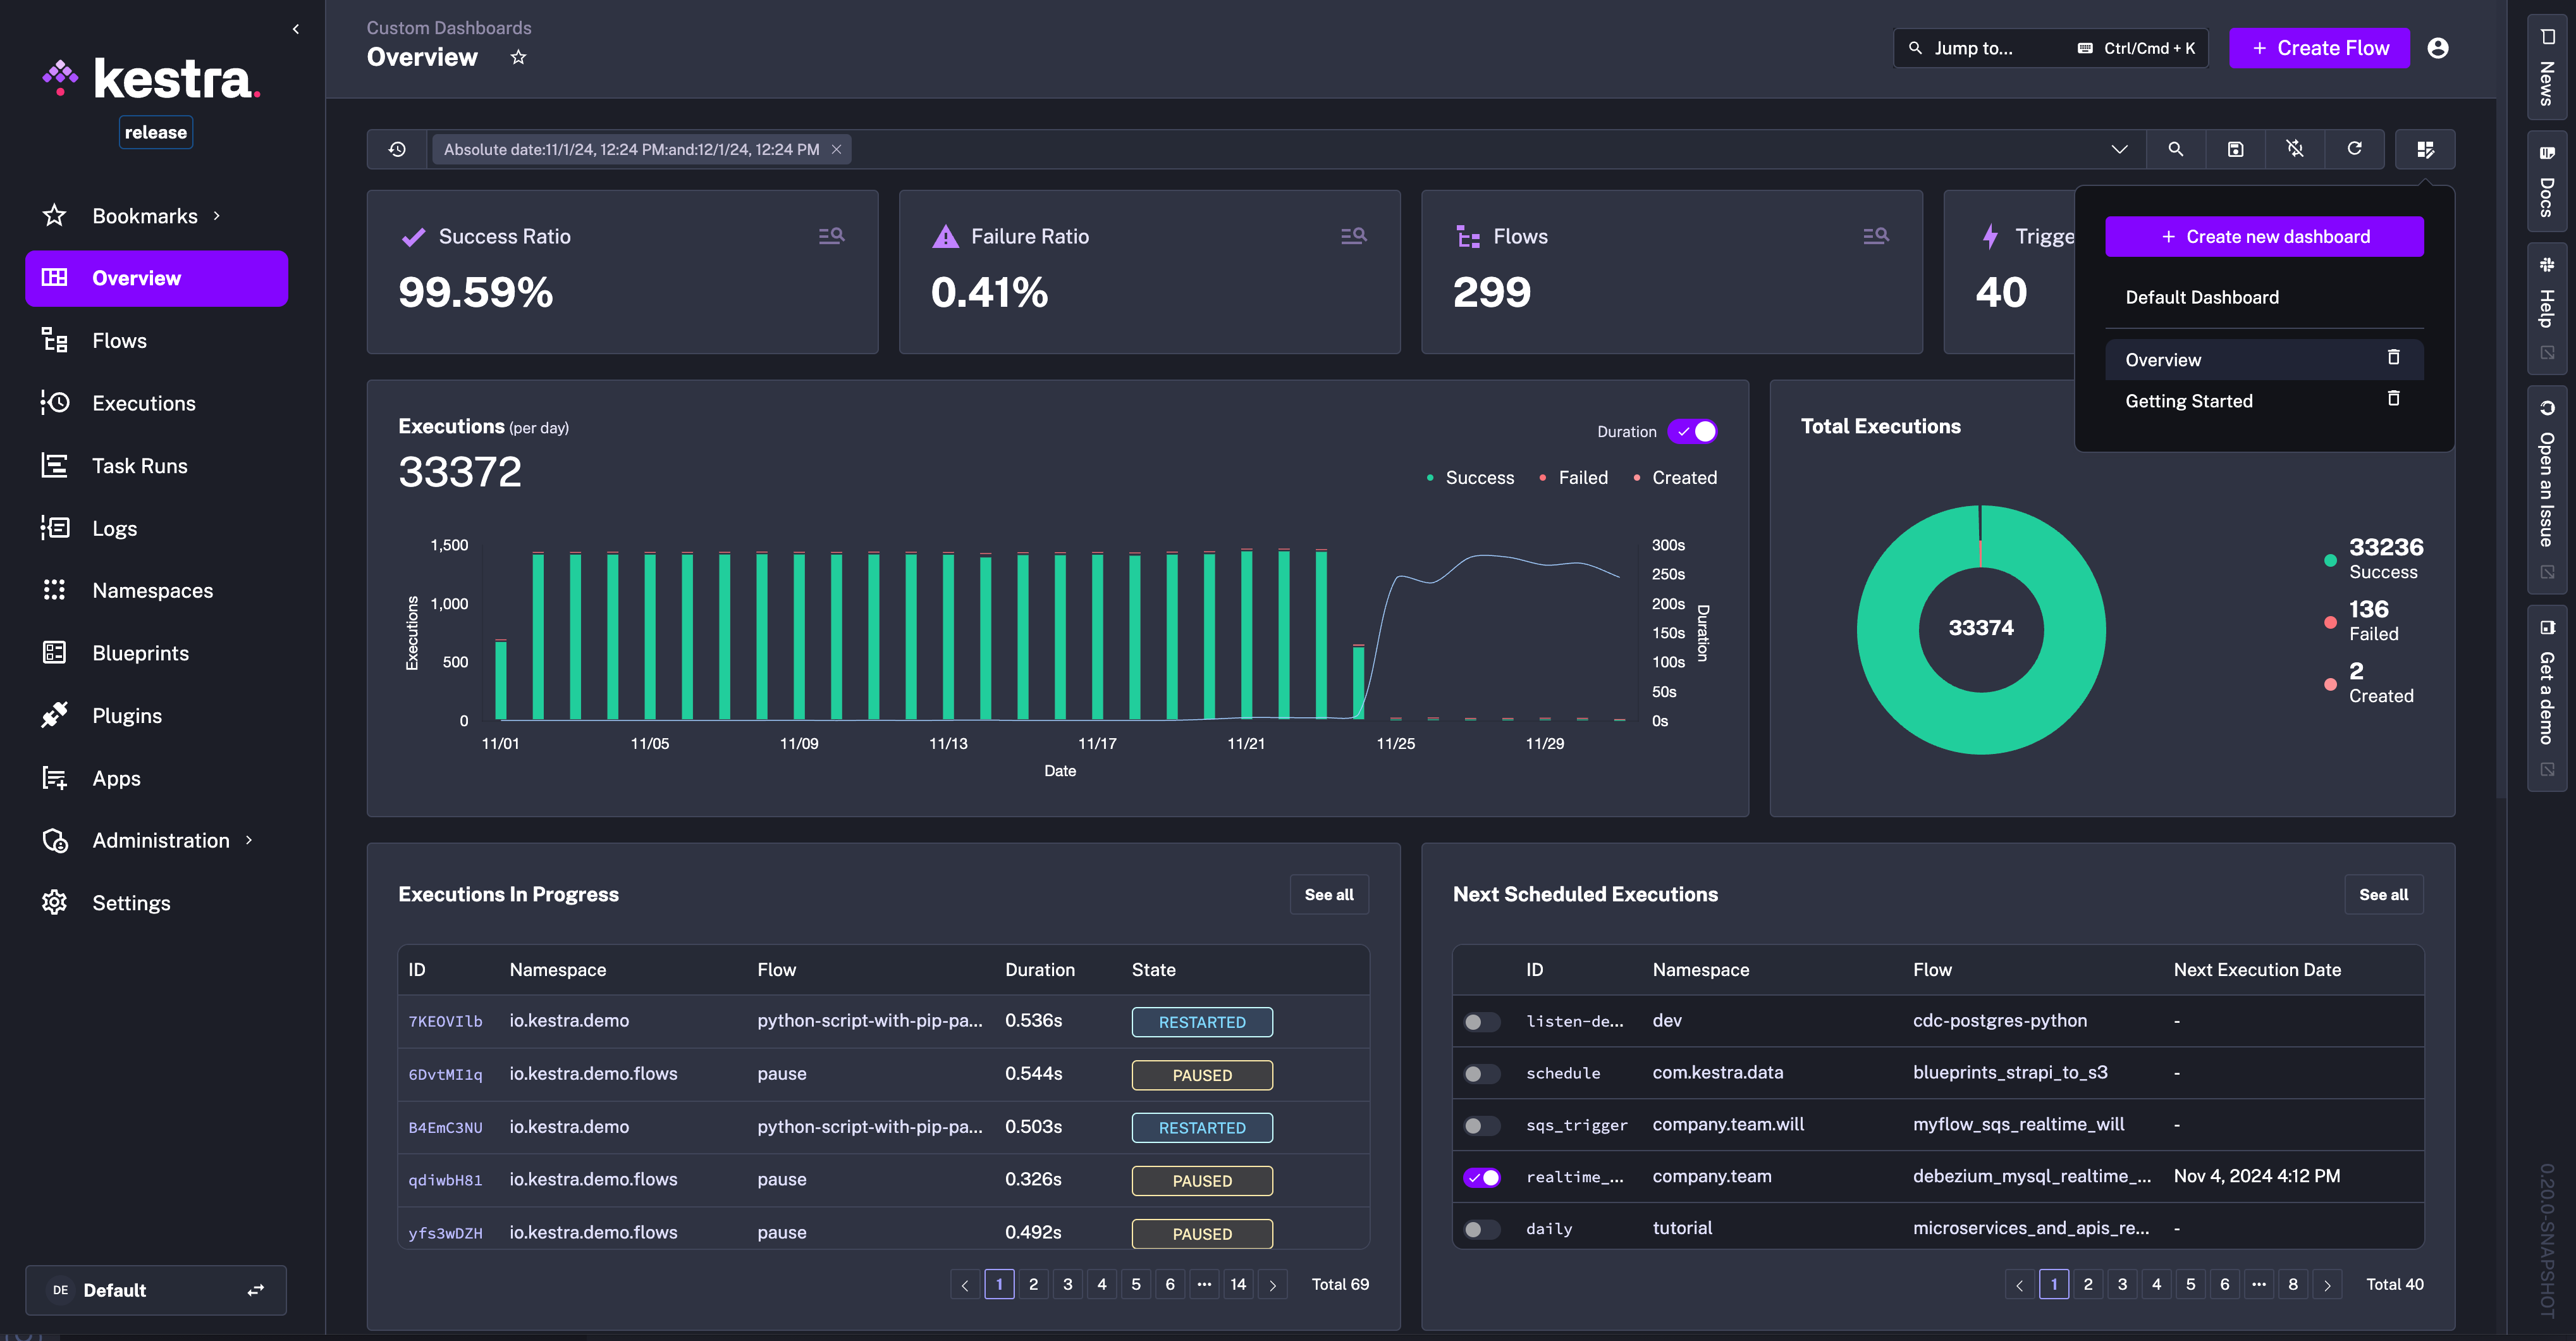Viewport: 2576px width, 1341px height.
Task: Click the kestra logo
Action: click(x=152, y=78)
